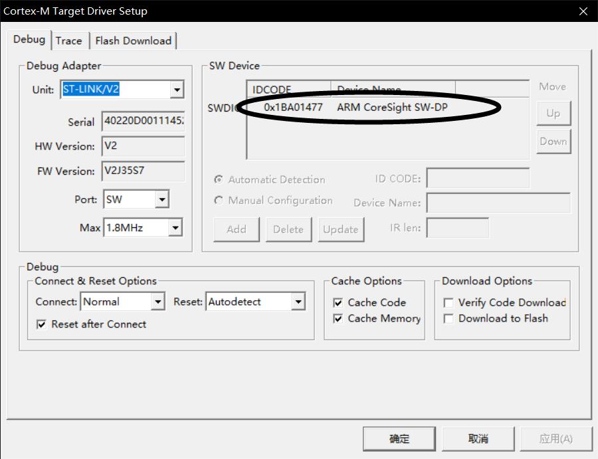Toggle the Cache Memory checkbox
This screenshot has height=459, width=598.
point(338,318)
